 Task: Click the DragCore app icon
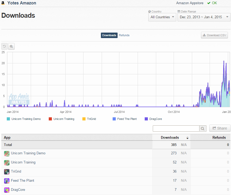(x=7, y=190)
